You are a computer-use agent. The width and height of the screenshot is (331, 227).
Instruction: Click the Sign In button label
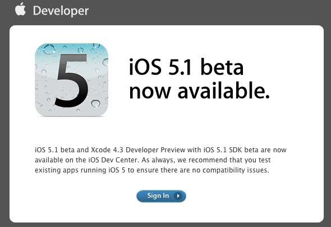(158, 196)
